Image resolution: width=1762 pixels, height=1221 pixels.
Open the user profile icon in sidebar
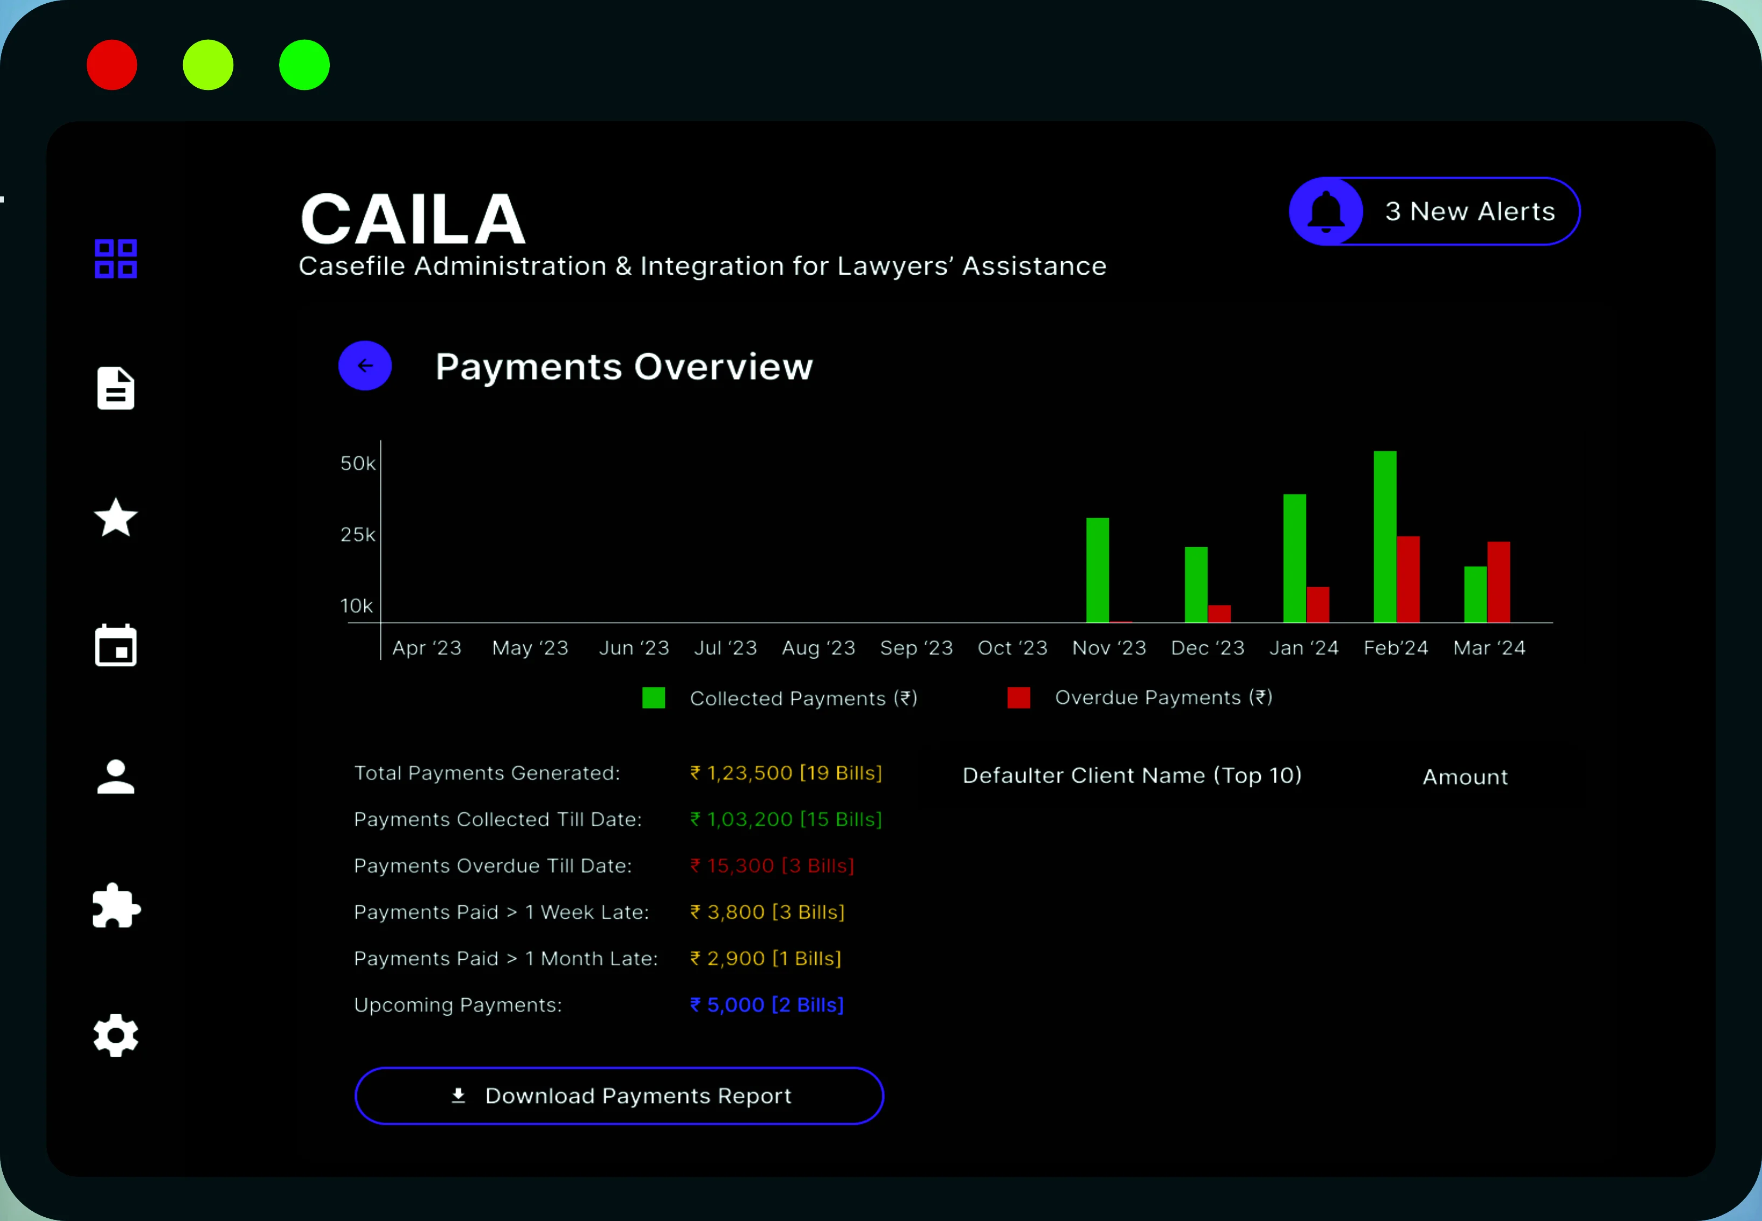(x=115, y=777)
